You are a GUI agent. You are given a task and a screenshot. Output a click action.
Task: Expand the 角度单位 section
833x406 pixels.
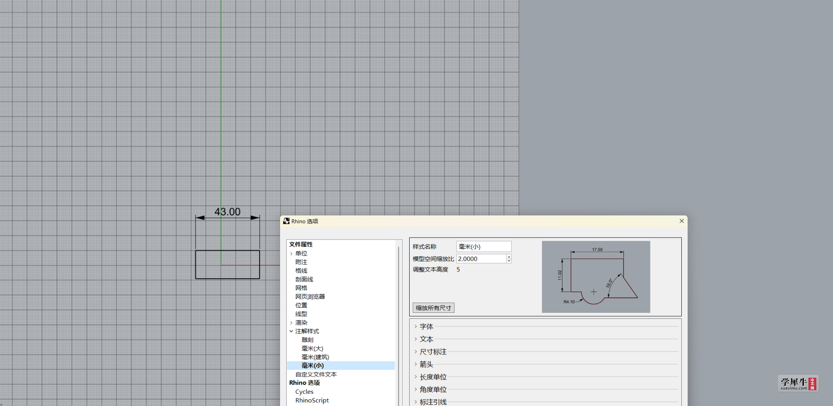[415, 389]
